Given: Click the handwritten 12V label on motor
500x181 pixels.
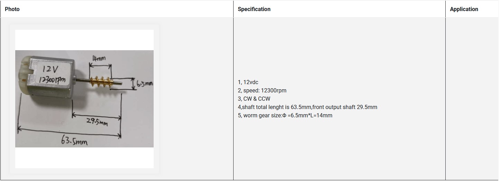Looking at the screenshot, I should pyautogui.click(x=48, y=70).
